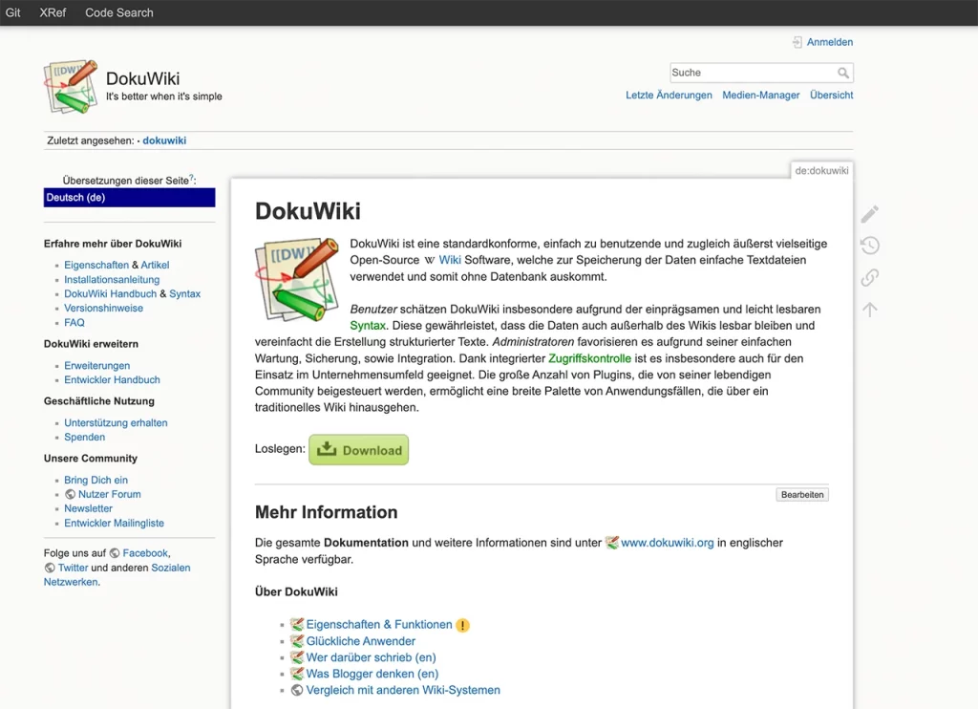Open Entwickler Handbuch sidebar link
Viewport: 978px width, 709px height.
(x=113, y=379)
